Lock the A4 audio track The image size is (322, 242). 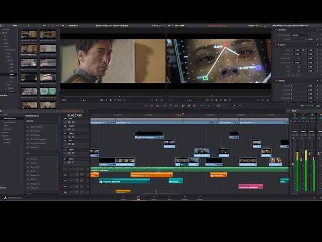70,186
